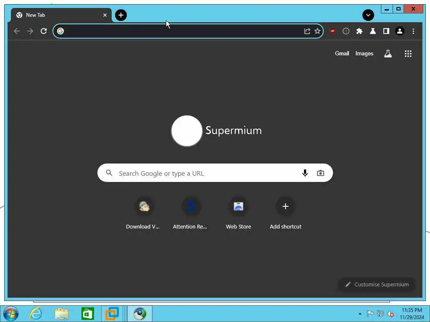430x322 pixels.
Task: Open the orange-blue VM app on taskbar
Action: point(112,314)
